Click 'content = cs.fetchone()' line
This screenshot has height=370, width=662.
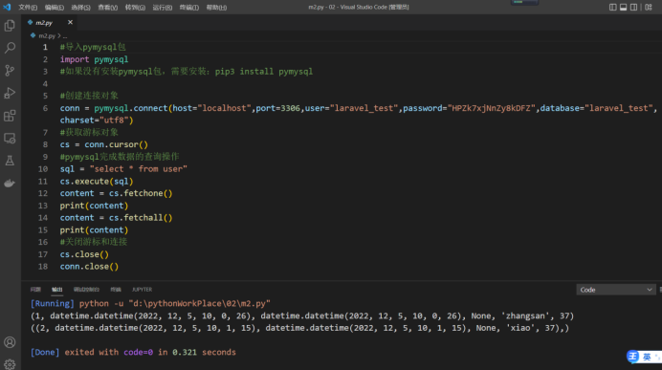(116, 193)
